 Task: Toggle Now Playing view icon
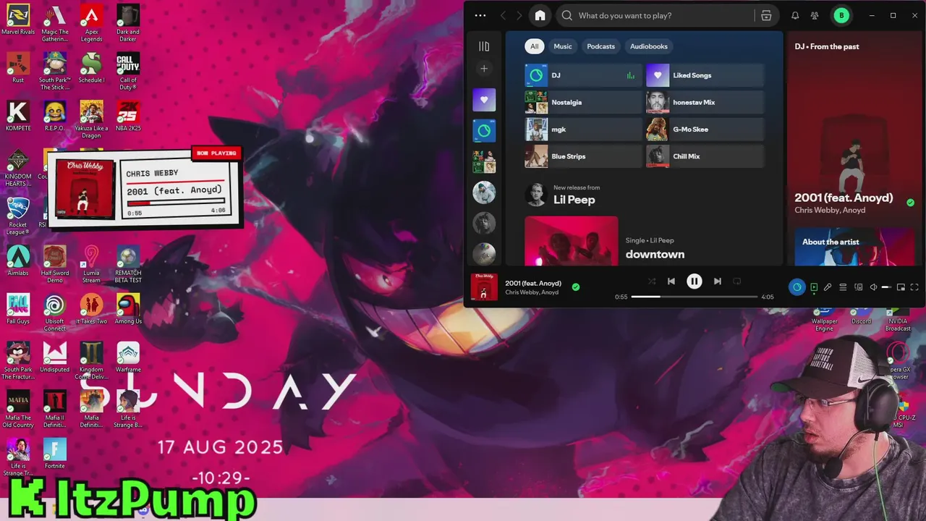coord(814,287)
